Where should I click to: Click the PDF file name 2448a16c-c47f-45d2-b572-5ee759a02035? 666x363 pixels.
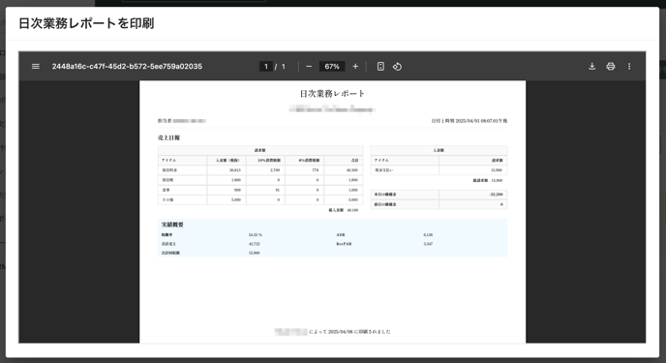pos(127,66)
